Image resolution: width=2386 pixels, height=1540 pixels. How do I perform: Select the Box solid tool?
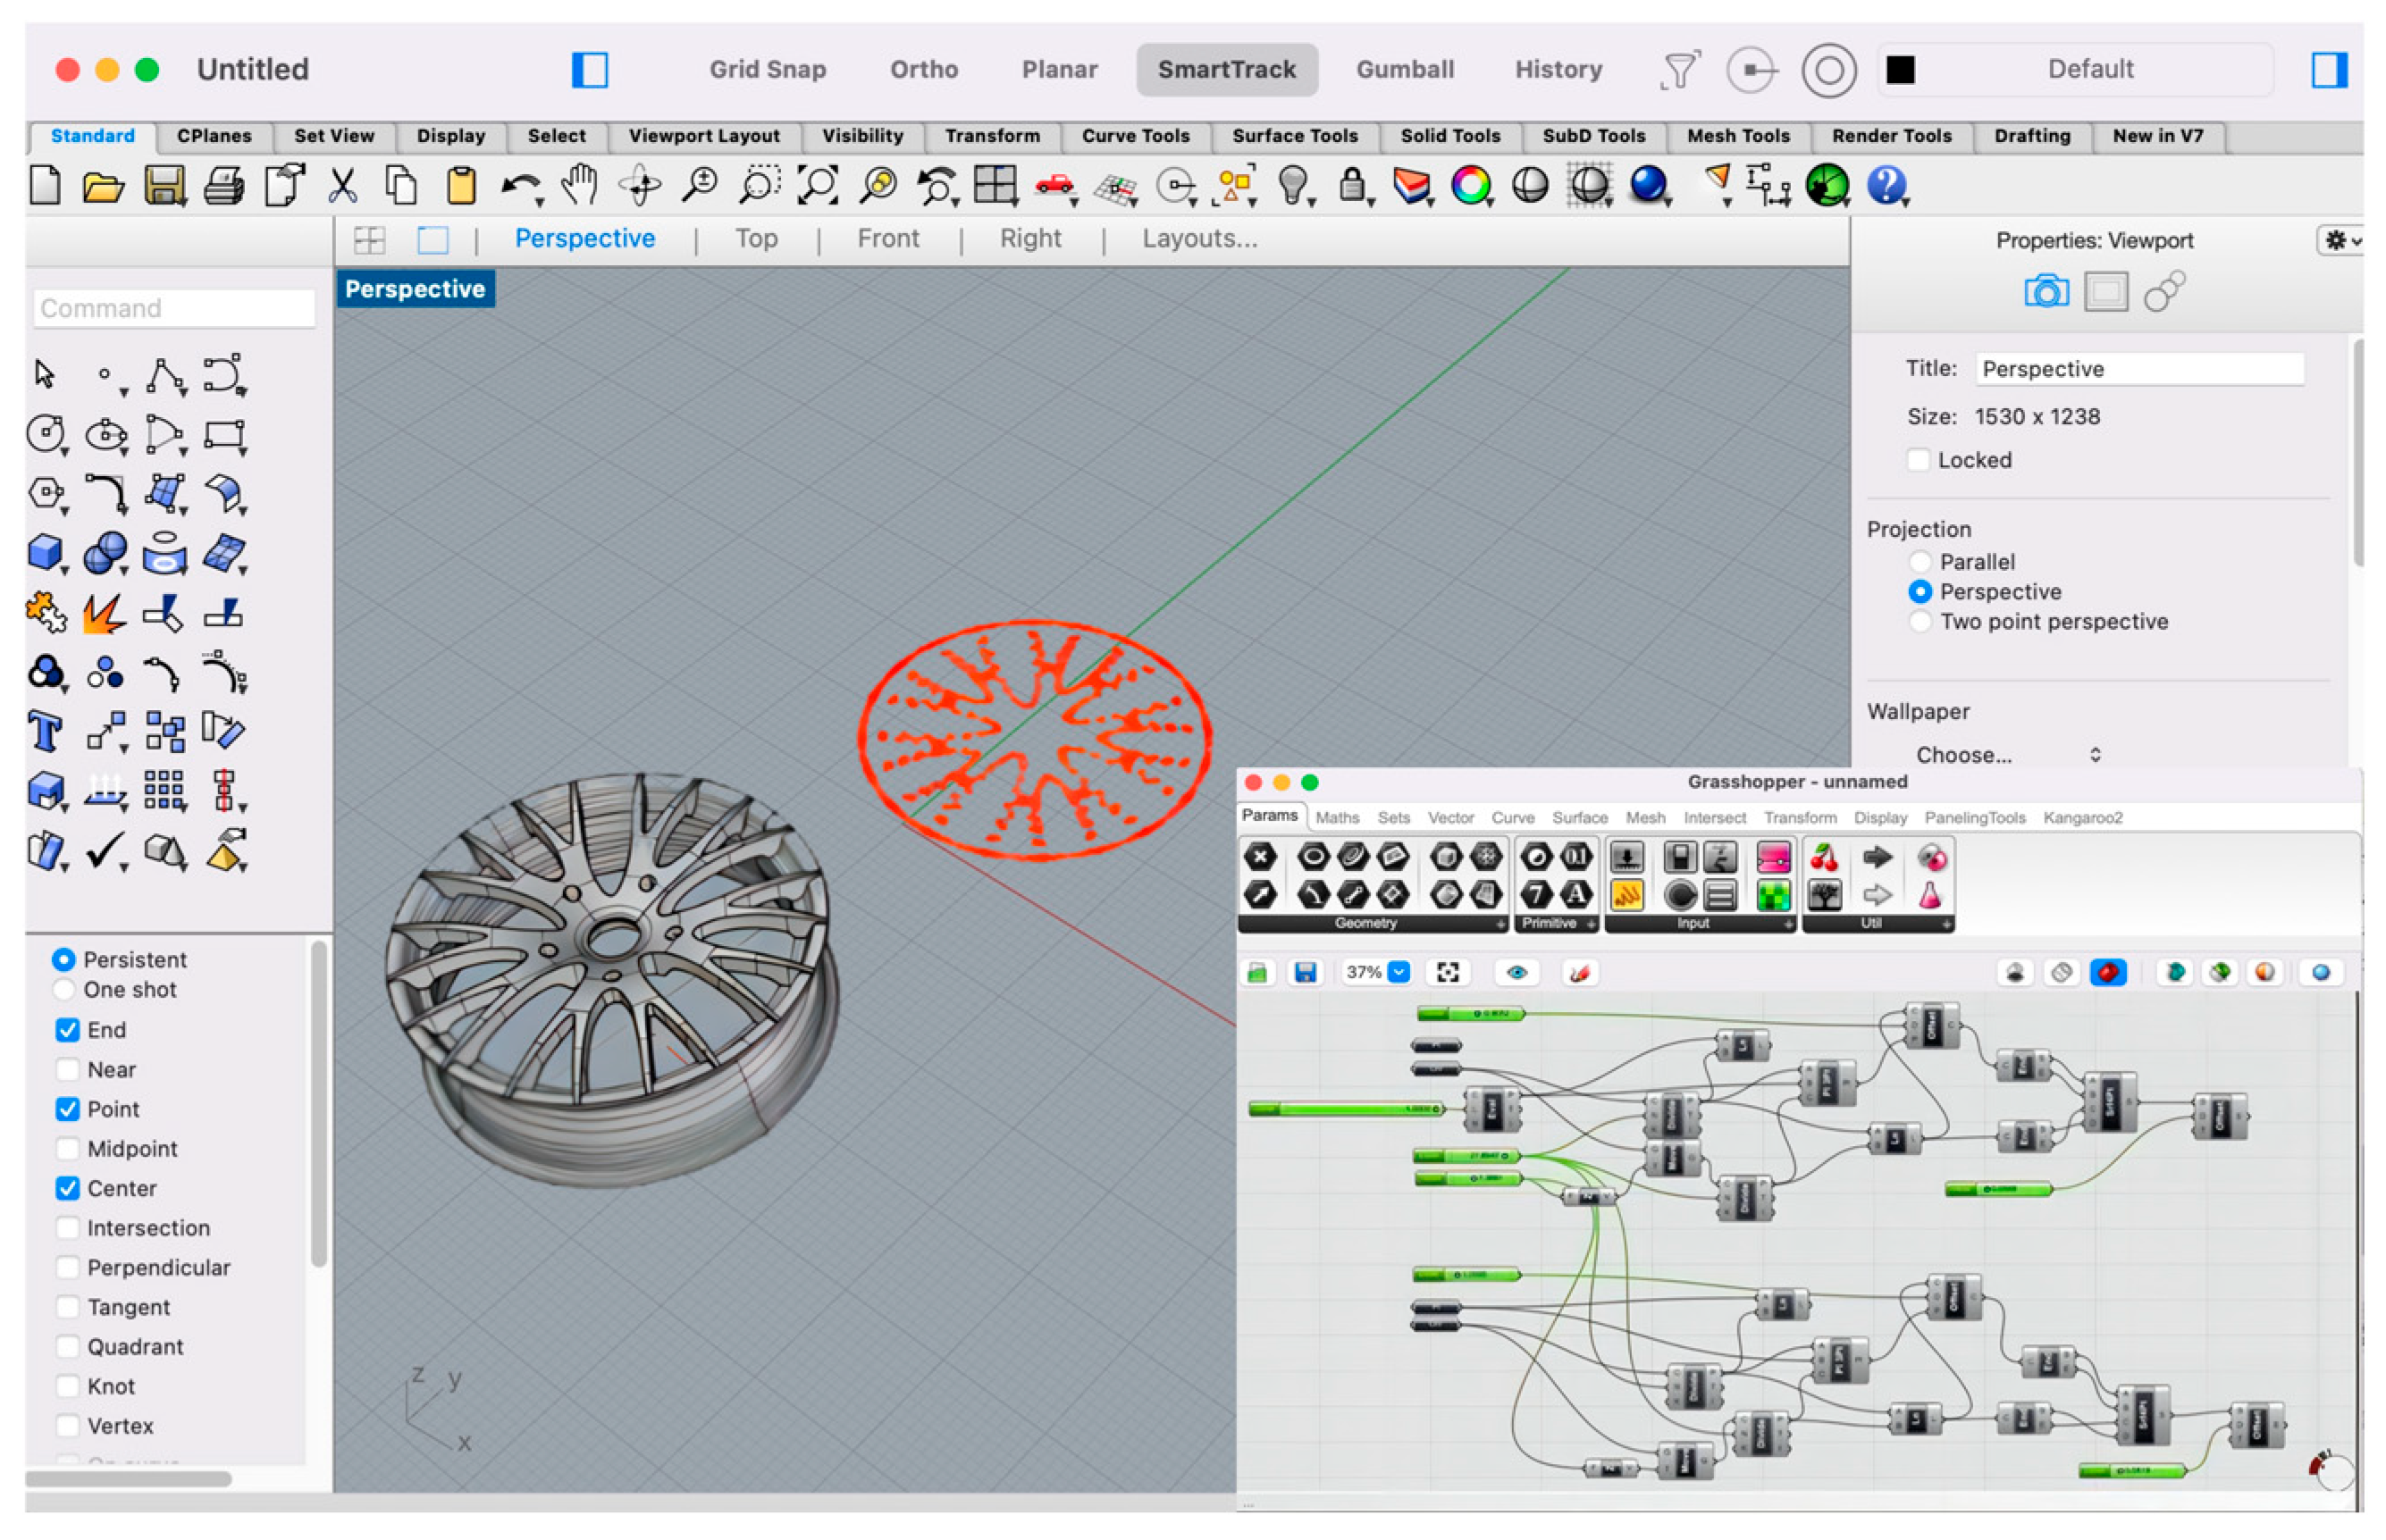[x=45, y=553]
